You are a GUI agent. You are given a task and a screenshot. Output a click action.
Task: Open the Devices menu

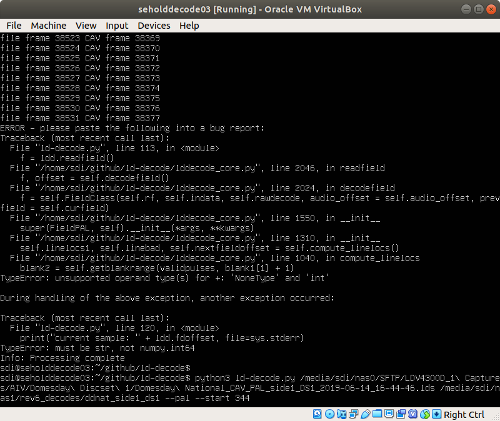tap(154, 26)
